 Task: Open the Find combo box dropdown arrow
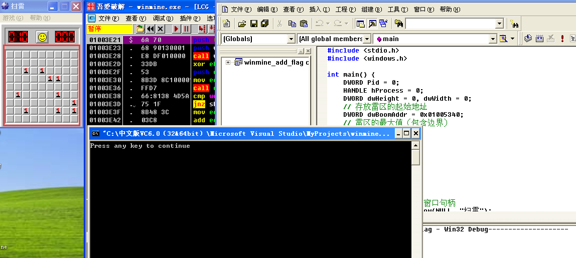499,24
